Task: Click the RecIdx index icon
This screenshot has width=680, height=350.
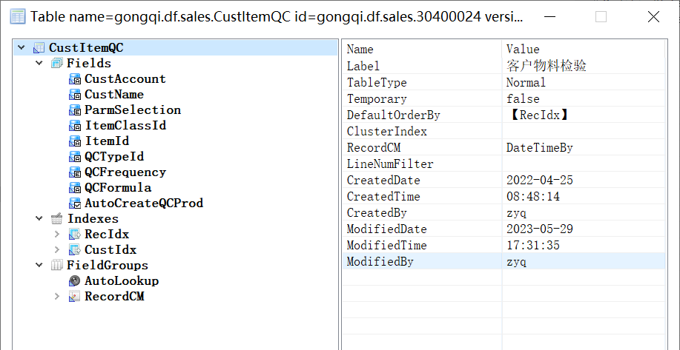Action: pos(75,234)
